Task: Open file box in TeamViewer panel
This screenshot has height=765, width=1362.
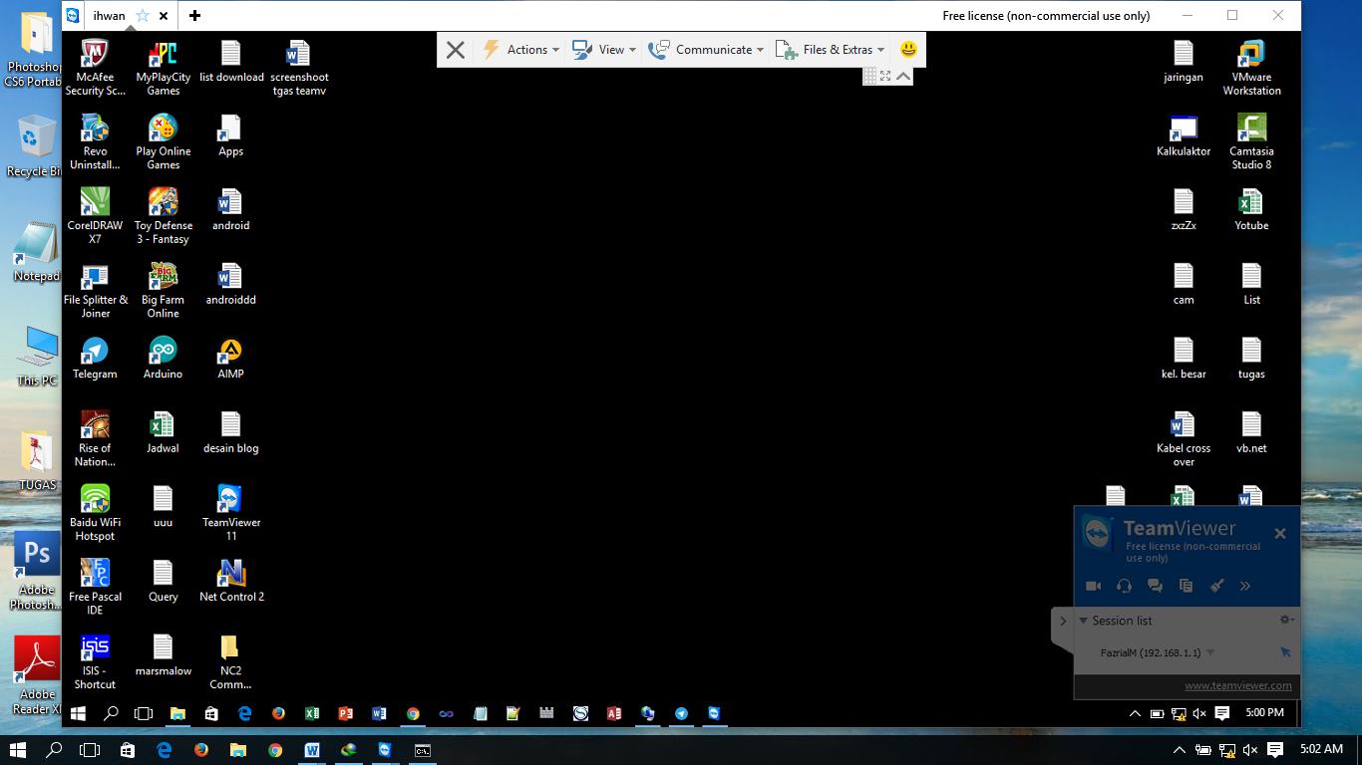Action: pyautogui.click(x=1186, y=586)
